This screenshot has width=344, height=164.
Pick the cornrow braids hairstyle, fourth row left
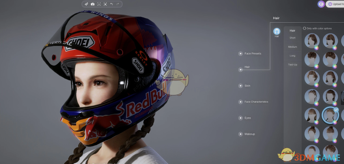312,96
